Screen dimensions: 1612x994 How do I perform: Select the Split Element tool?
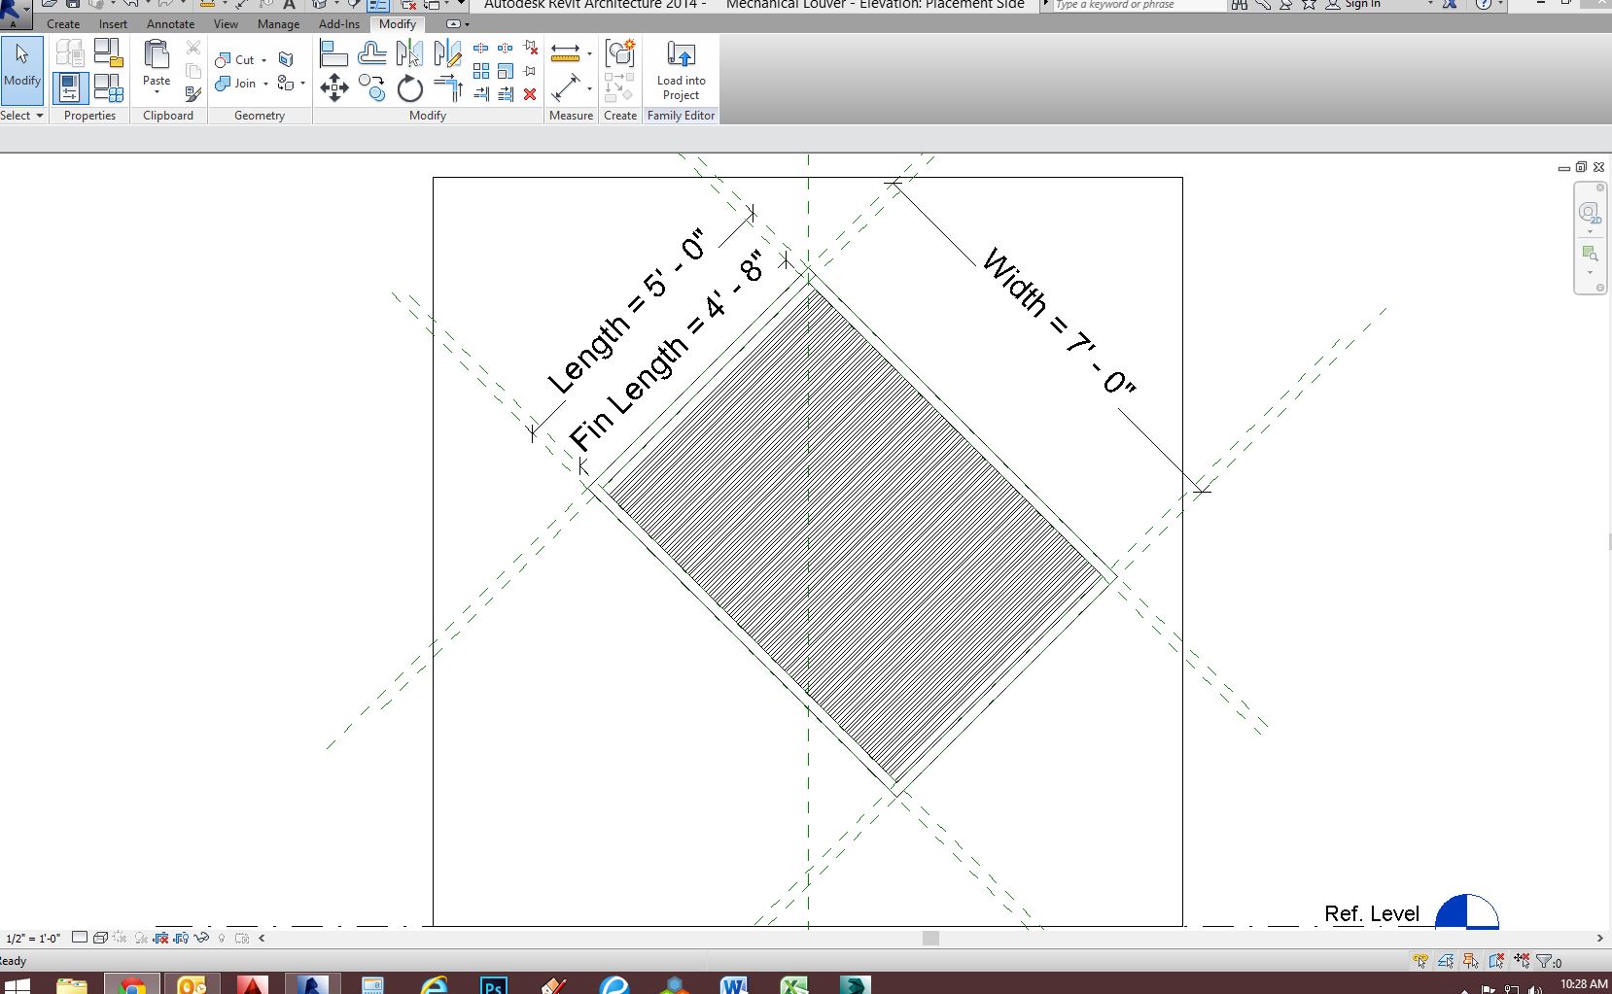480,48
